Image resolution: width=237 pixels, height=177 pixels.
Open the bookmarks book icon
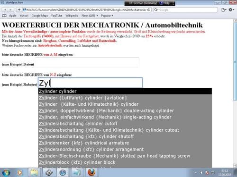(4, 16)
